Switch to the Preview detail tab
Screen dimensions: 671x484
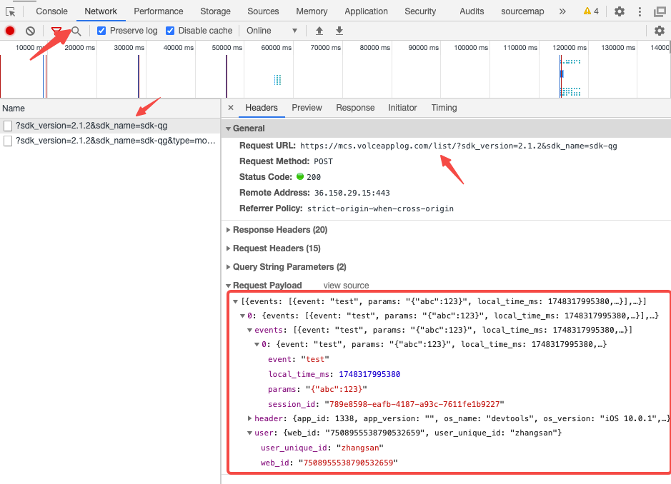[307, 108]
